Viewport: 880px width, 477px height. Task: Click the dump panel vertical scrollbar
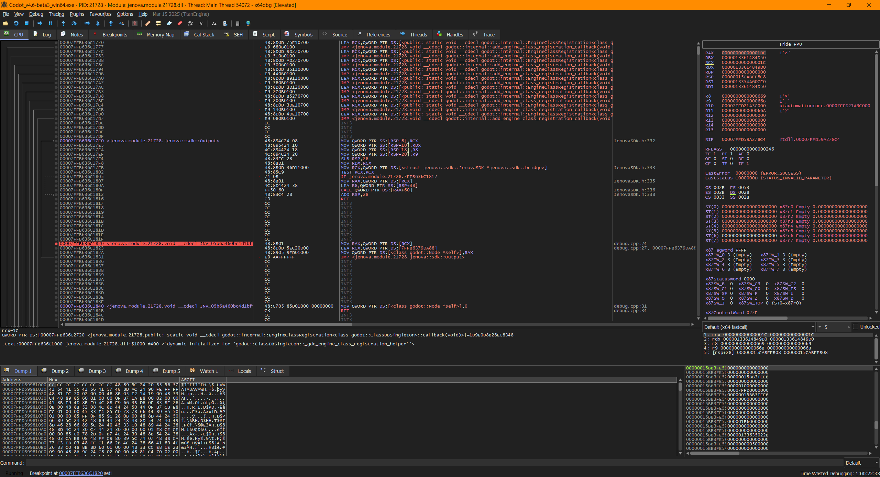pyautogui.click(x=680, y=417)
